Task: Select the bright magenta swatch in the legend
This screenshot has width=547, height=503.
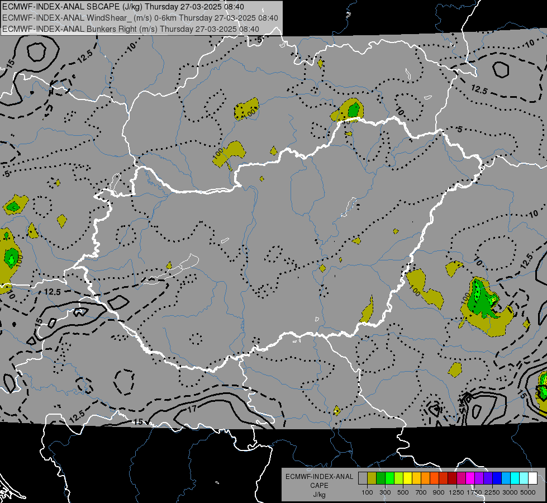Action: pyautogui.click(x=470, y=478)
